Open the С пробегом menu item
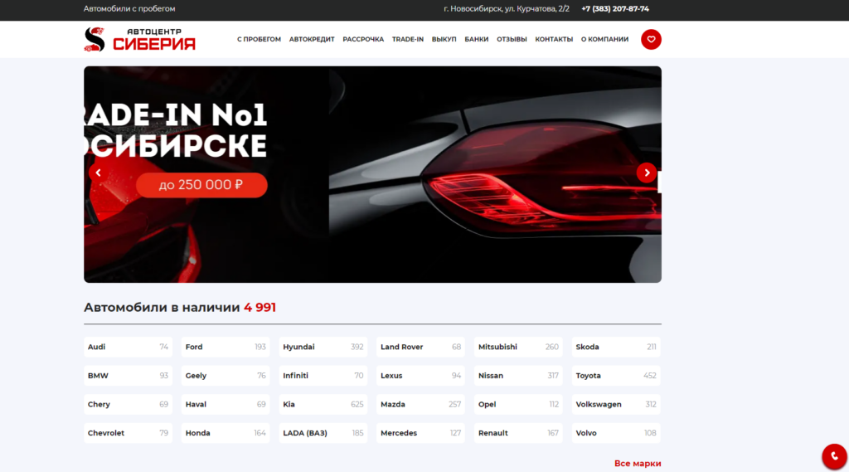 pos(259,40)
